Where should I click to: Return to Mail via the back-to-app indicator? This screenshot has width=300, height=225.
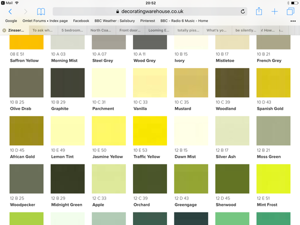[7, 3]
